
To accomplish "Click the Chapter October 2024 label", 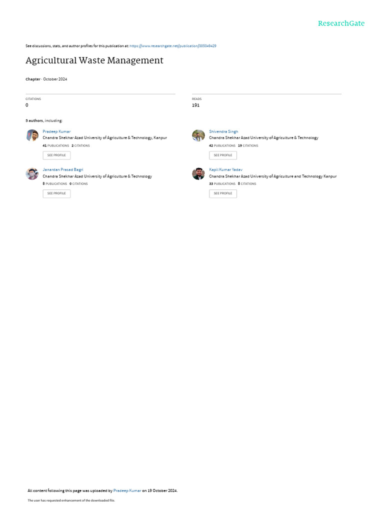I will (x=46, y=79).
